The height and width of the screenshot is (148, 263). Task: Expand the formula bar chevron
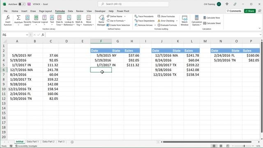click(x=260, y=35)
